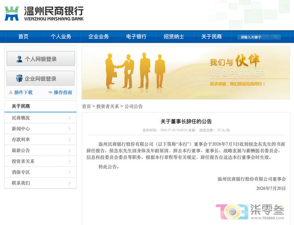Select 最新公告 in the sidebar

tap(40, 150)
